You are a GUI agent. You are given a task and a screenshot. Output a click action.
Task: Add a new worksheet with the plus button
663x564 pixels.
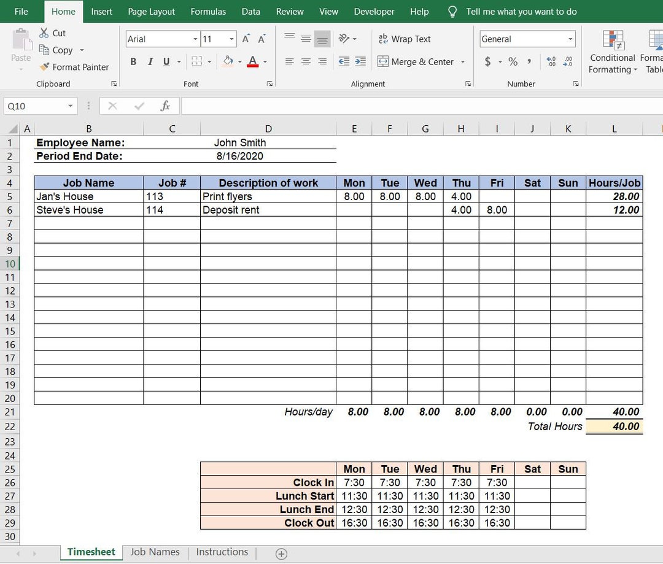pyautogui.click(x=280, y=553)
